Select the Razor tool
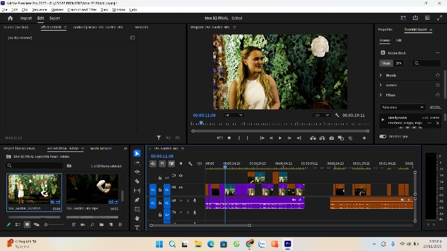This screenshot has width=447, height=251. (137, 181)
